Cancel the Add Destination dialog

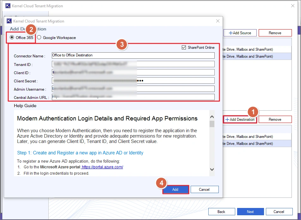point(204,190)
